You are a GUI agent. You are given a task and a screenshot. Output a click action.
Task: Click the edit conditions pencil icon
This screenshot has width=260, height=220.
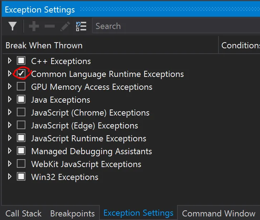[x=65, y=26]
